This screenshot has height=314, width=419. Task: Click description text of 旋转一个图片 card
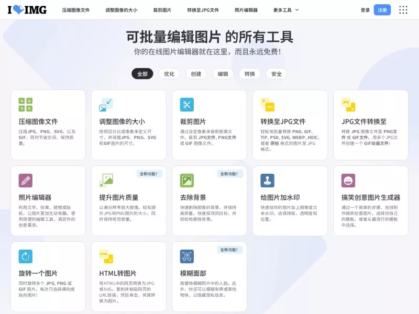pos(47,289)
